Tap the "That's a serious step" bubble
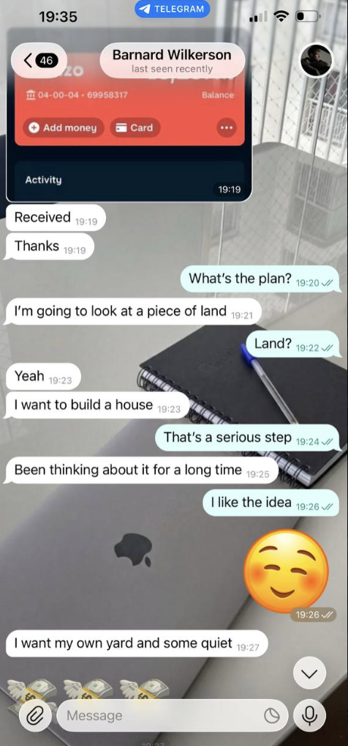This screenshot has width=348, height=746. [x=248, y=438]
